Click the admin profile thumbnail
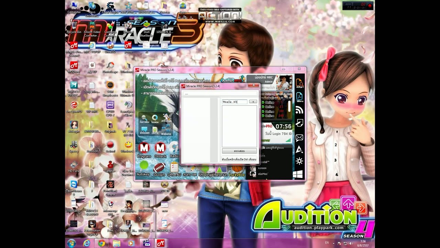Image resolution: width=440 pixels, height=248 pixels. point(285,82)
